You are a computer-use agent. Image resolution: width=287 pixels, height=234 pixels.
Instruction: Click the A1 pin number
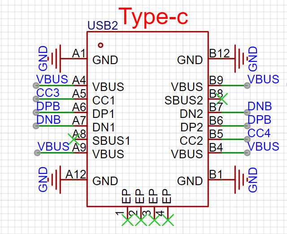click(79, 54)
